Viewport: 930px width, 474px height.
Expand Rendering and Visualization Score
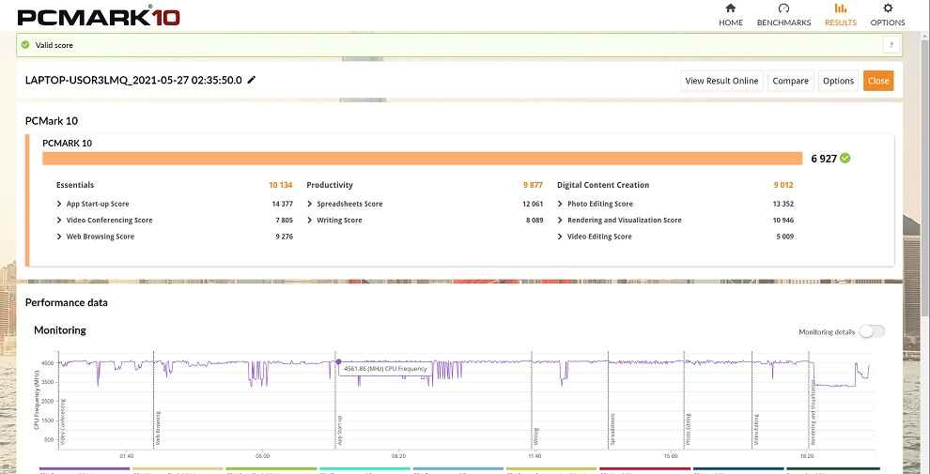561,221
